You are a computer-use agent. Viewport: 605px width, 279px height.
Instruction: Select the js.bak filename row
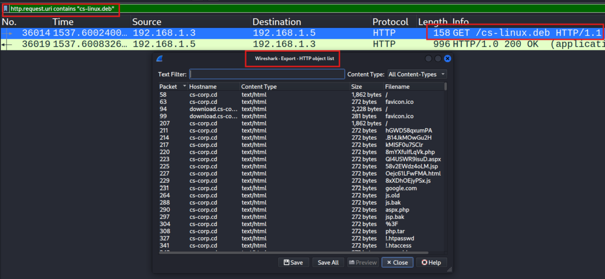click(301, 202)
